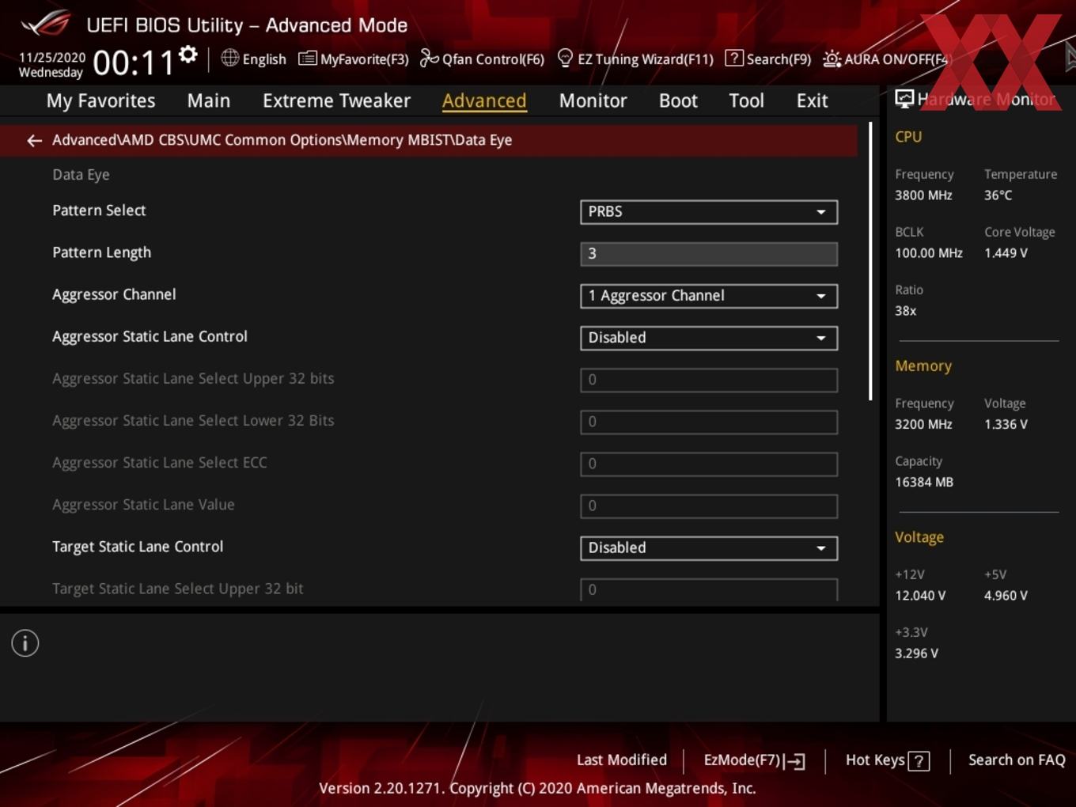Viewport: 1076px width, 807px height.
Task: Select the Pattern Select label row
Action: (99, 210)
